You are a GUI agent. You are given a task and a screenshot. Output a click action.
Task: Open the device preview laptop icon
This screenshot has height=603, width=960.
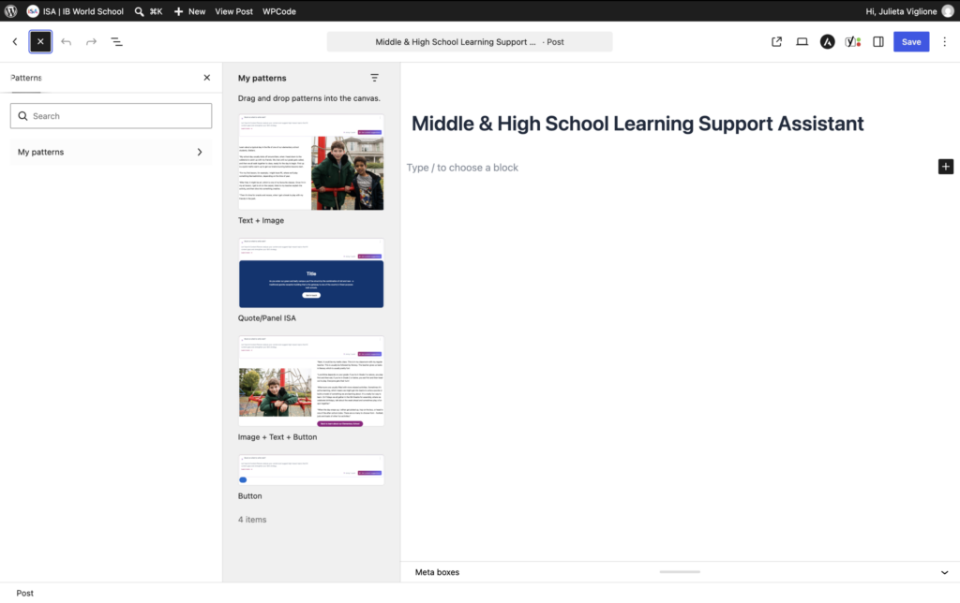pyautogui.click(x=802, y=41)
